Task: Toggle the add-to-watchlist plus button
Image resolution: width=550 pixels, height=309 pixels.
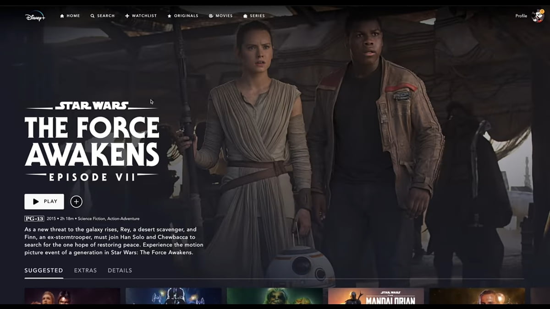Action: coord(76,201)
